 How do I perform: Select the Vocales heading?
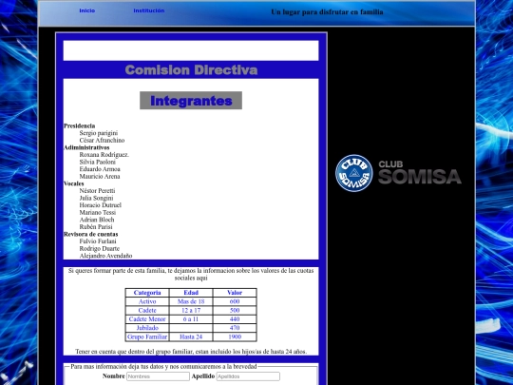tap(74, 183)
